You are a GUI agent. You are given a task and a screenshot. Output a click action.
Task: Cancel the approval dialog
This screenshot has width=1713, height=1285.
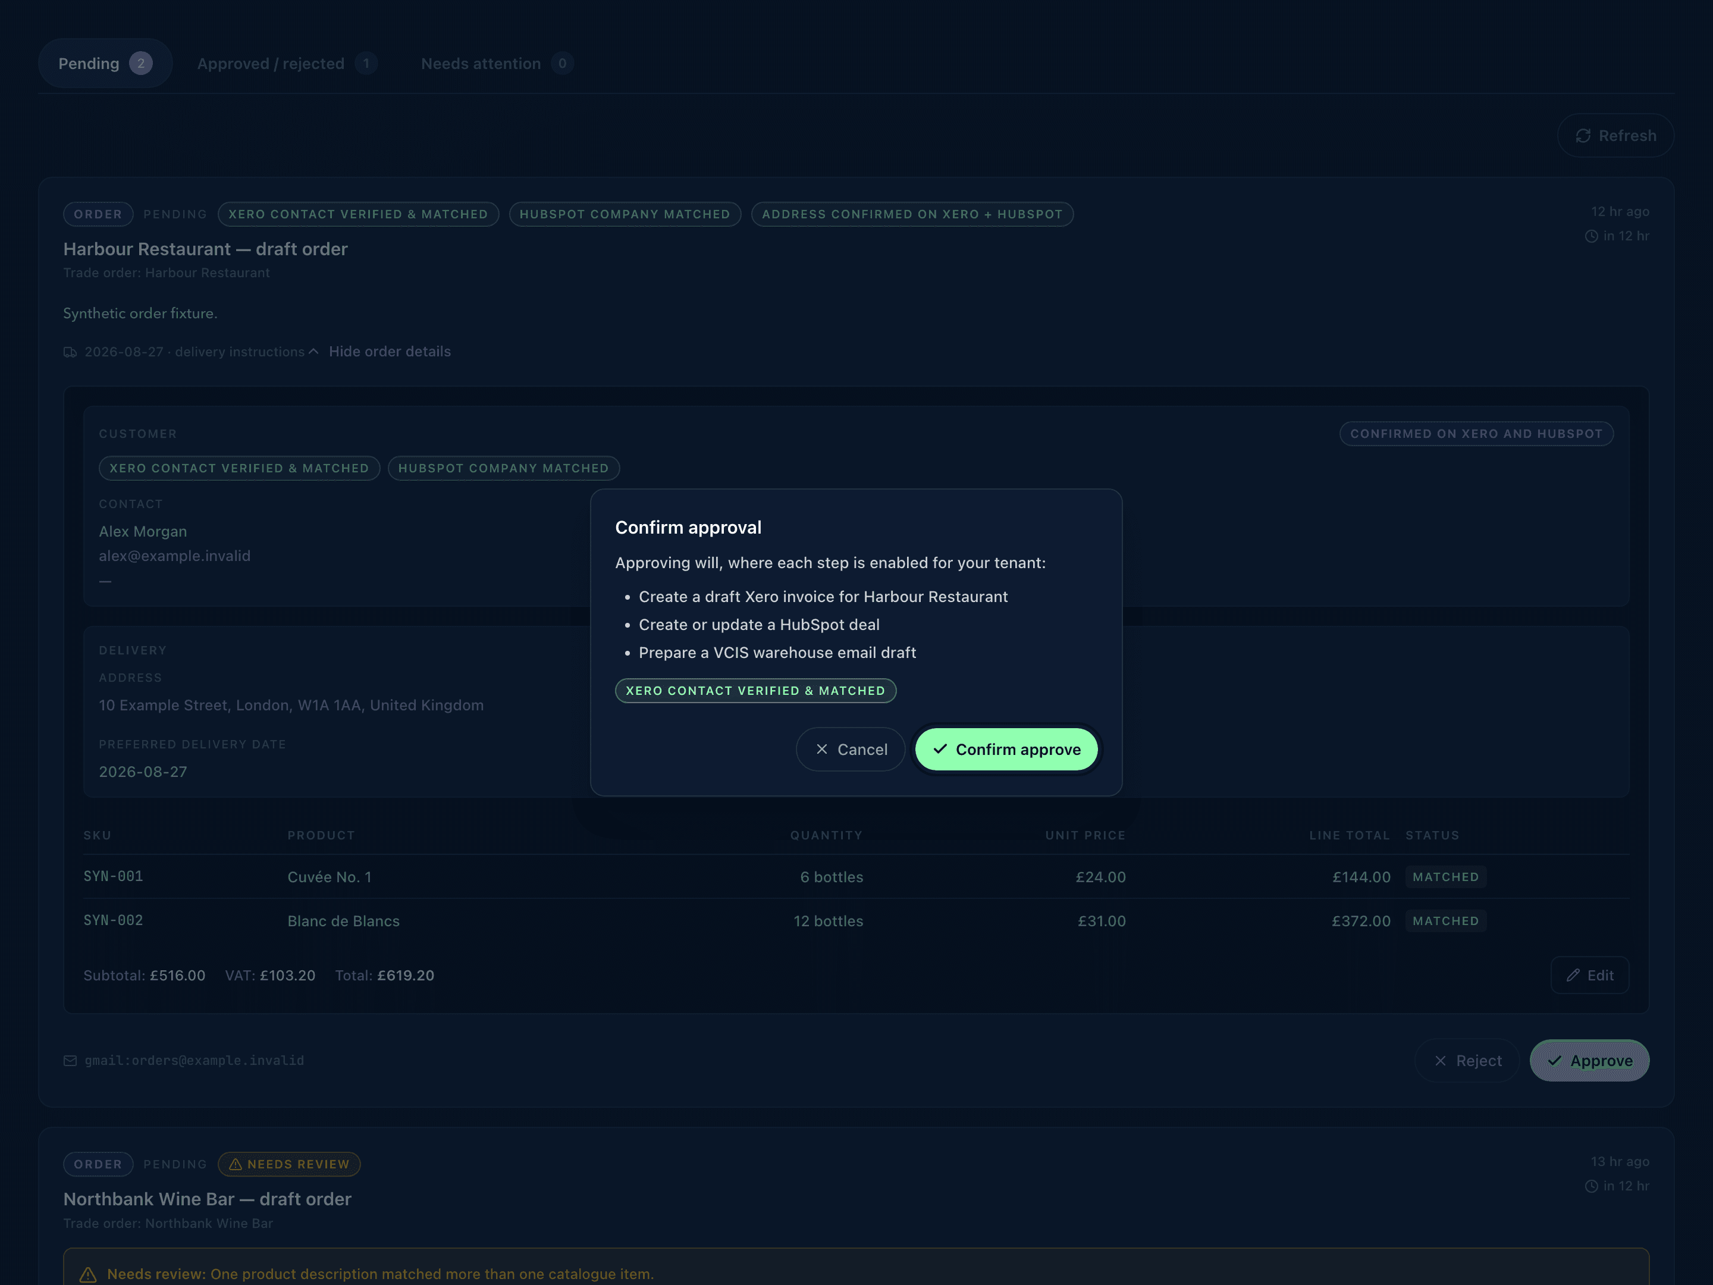[x=851, y=749]
